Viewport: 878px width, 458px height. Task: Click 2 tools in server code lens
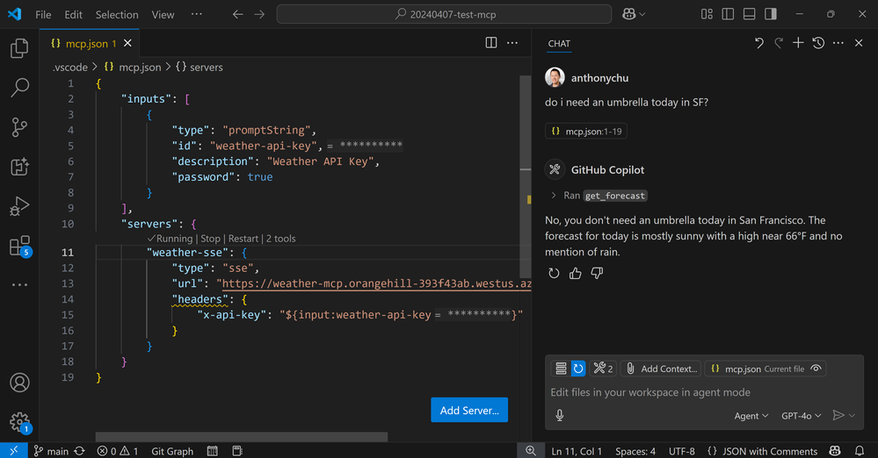click(280, 239)
